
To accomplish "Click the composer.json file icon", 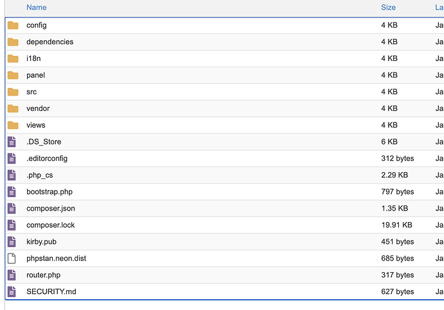I will pyautogui.click(x=12, y=209).
